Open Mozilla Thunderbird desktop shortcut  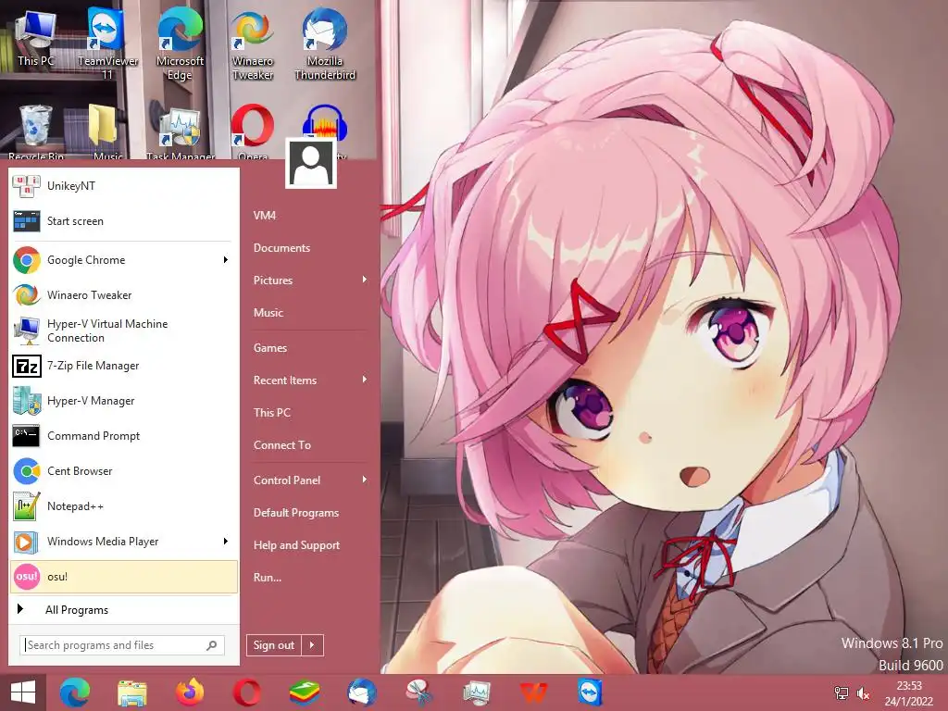point(325,44)
